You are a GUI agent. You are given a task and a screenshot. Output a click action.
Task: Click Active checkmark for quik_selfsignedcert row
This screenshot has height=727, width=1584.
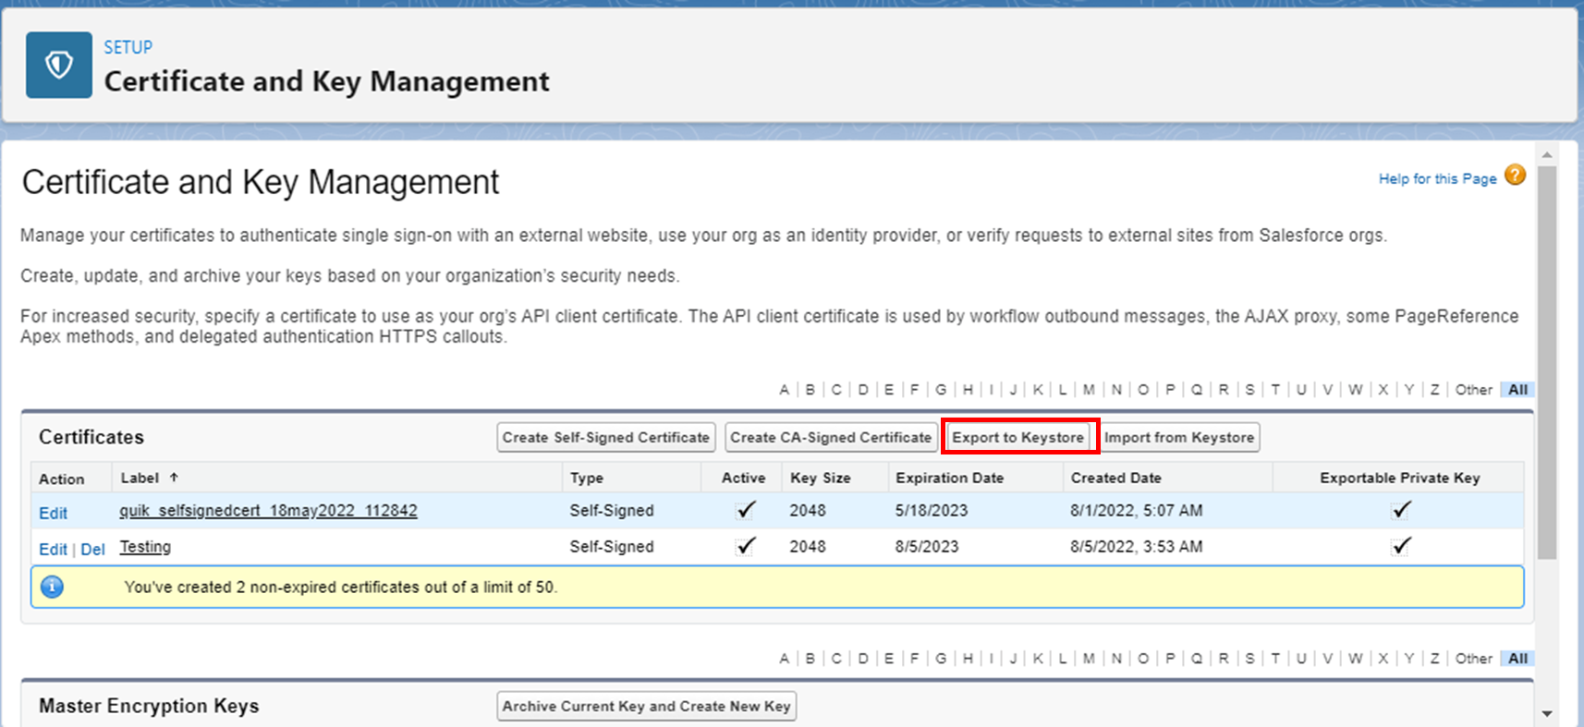[745, 510]
